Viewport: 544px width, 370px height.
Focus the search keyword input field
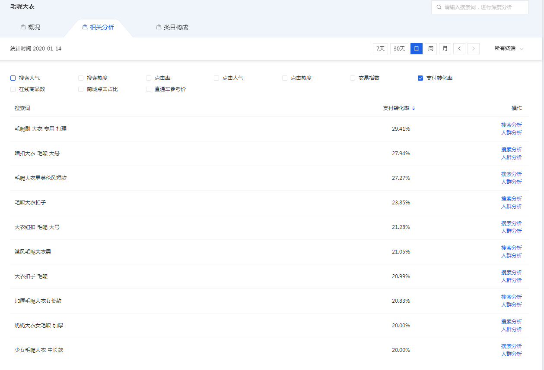484,7
